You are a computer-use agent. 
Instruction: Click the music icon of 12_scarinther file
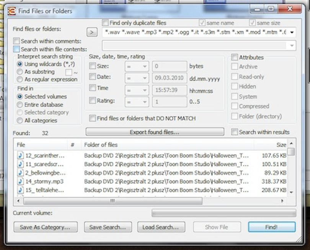coord(20,155)
